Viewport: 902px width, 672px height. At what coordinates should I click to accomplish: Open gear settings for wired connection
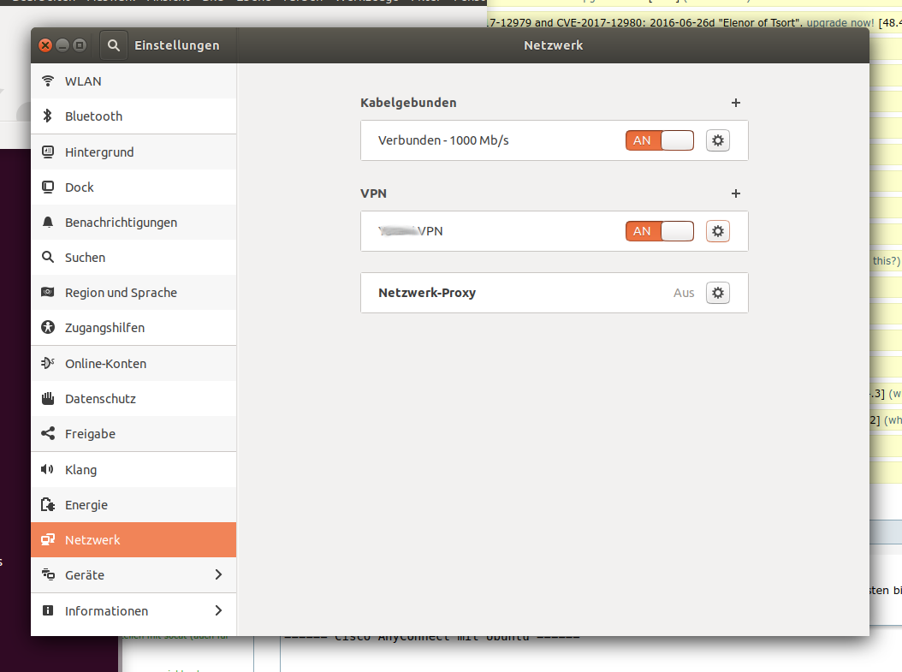[718, 140]
